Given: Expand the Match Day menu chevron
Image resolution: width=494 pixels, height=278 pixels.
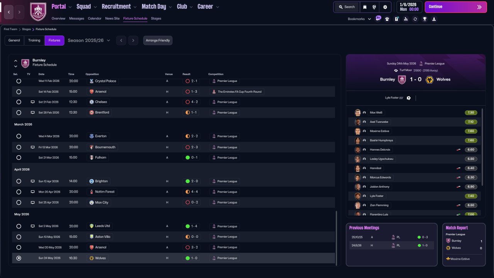Looking at the screenshot, I should 170,7.
